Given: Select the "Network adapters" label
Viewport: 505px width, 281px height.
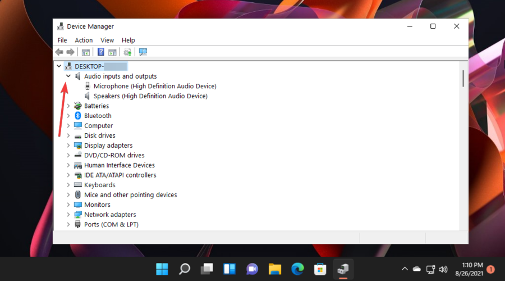Looking at the screenshot, I should [x=110, y=215].
